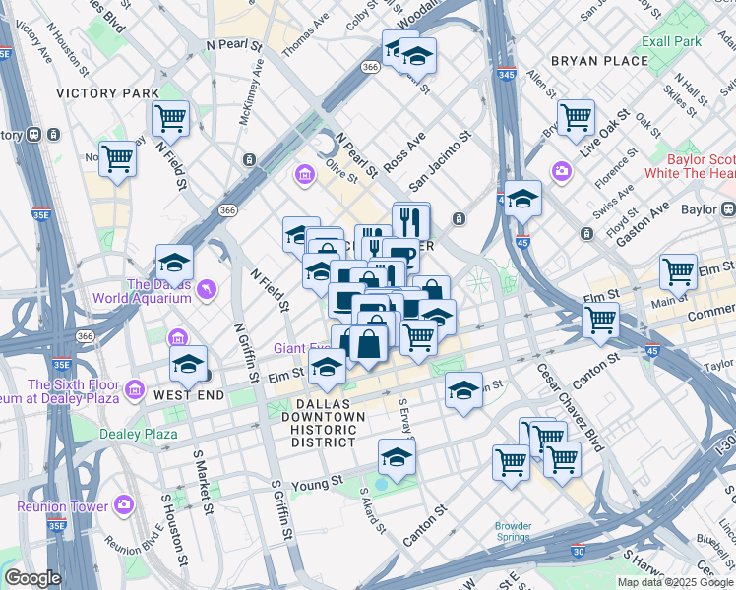Image resolution: width=736 pixels, height=590 pixels.
Task: Click the museum pin near Olive St
Action: click(305, 175)
